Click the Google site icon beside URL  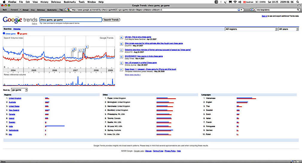pyautogui.click(x=67, y=10)
